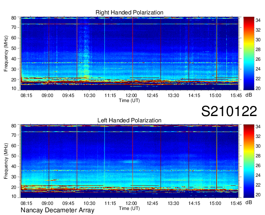Click the 40 MHz tick of Left Handed plot
265x215 pixels.
click(14, 167)
